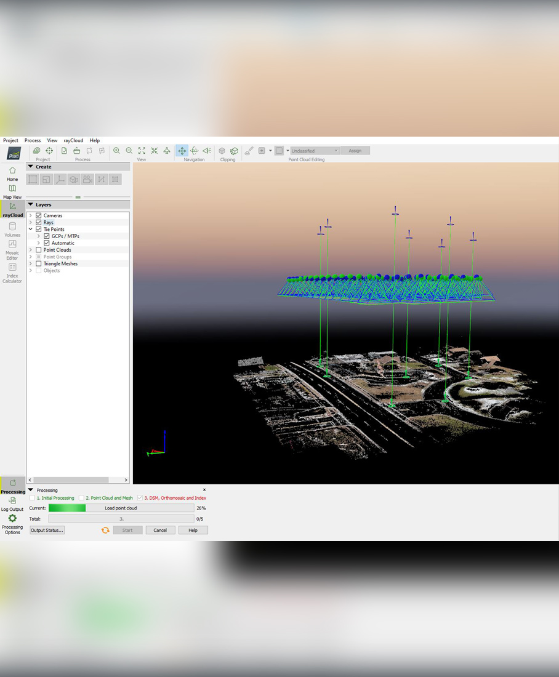This screenshot has width=559, height=677.
Task: Uncheck the Cameras layer checkbox
Action: pos(39,215)
